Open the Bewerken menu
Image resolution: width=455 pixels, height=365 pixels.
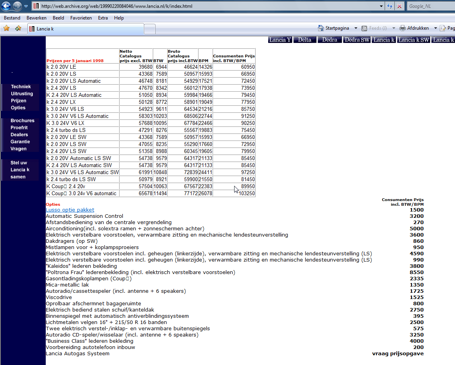(36, 18)
